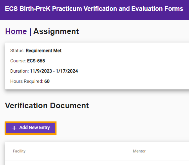Sort by the Mentor column header
Image resolution: width=189 pixels, height=165 pixels.
click(x=139, y=151)
